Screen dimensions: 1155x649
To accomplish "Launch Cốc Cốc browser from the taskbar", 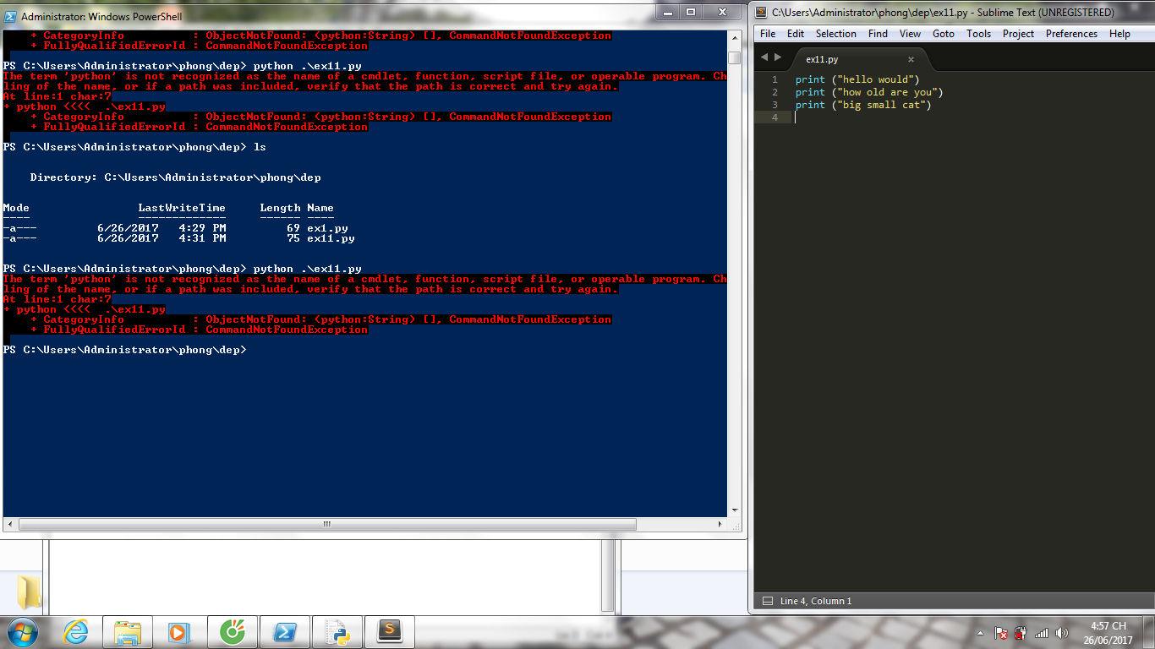I will [233, 632].
